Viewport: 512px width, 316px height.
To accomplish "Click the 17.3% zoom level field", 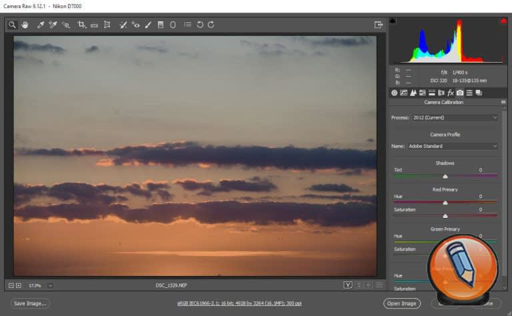I will (35, 285).
